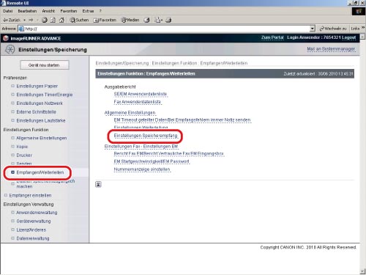Open Suchen search in toolbar
This screenshot has width=366, height=275.
pos(79,20)
